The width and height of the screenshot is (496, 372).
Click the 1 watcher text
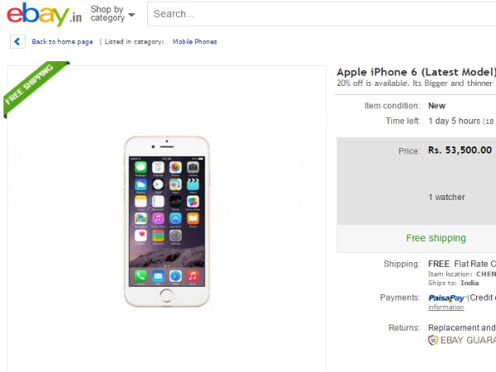(x=446, y=197)
